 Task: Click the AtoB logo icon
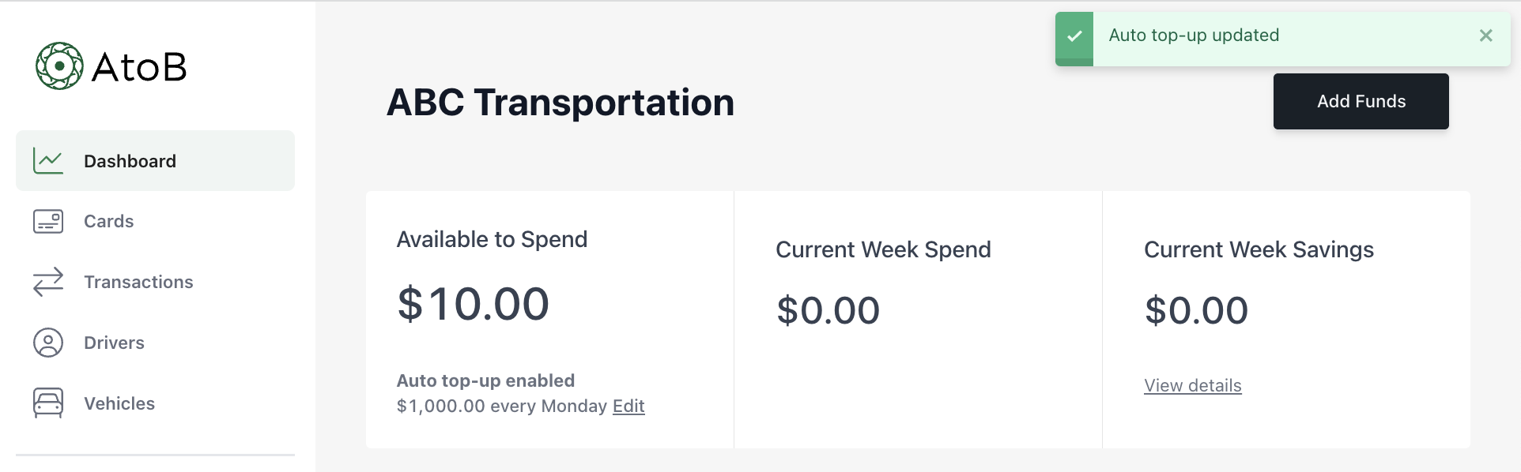58,66
